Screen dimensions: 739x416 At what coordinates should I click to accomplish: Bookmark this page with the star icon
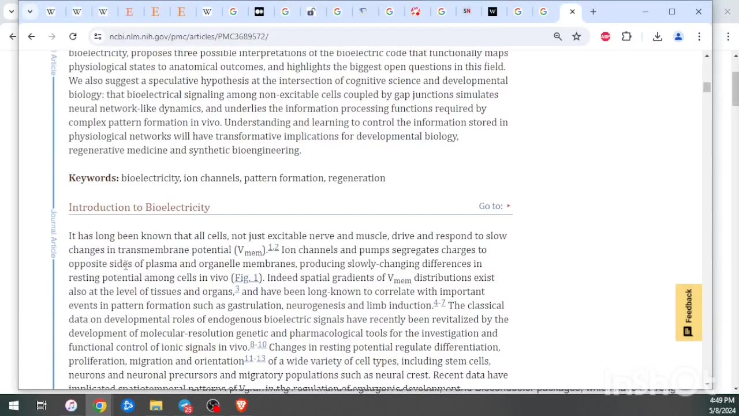[576, 36]
